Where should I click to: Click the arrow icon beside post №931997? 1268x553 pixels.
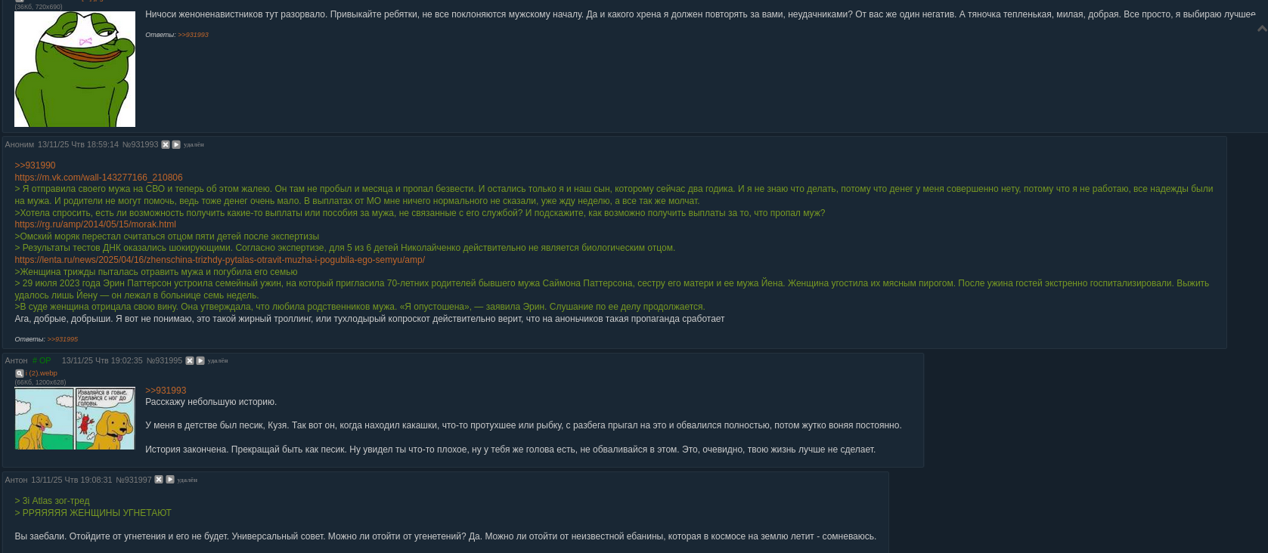click(x=170, y=480)
